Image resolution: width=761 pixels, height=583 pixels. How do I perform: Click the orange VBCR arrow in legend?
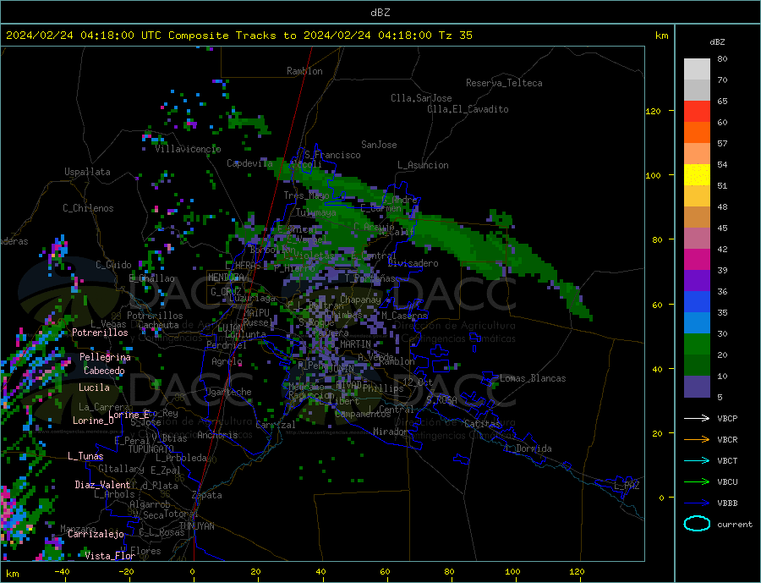click(x=697, y=440)
